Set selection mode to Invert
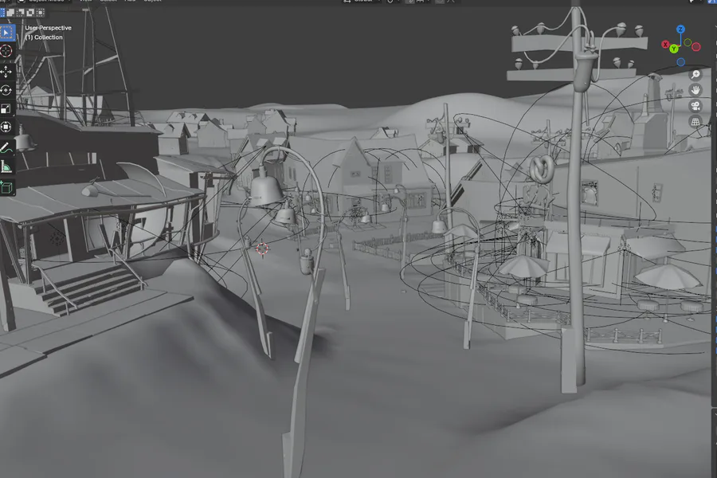 tap(30, 13)
